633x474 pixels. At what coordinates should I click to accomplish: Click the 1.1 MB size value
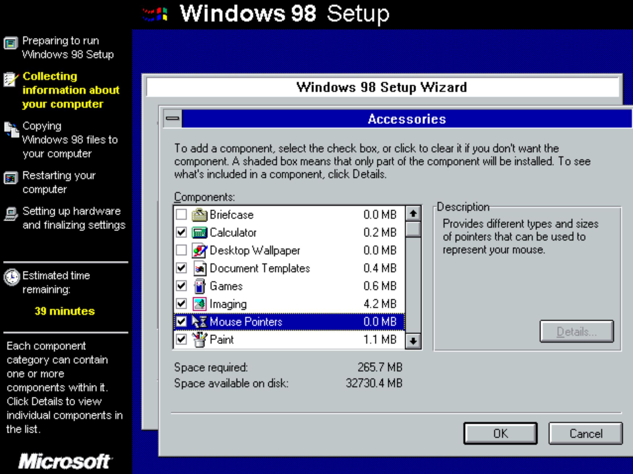point(380,339)
